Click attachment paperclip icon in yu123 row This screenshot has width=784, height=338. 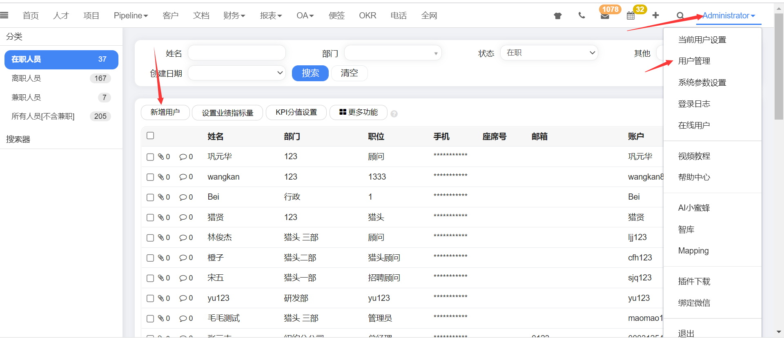(x=161, y=298)
